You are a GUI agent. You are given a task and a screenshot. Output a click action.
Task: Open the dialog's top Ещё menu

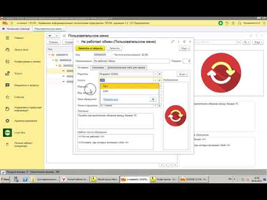185,48
